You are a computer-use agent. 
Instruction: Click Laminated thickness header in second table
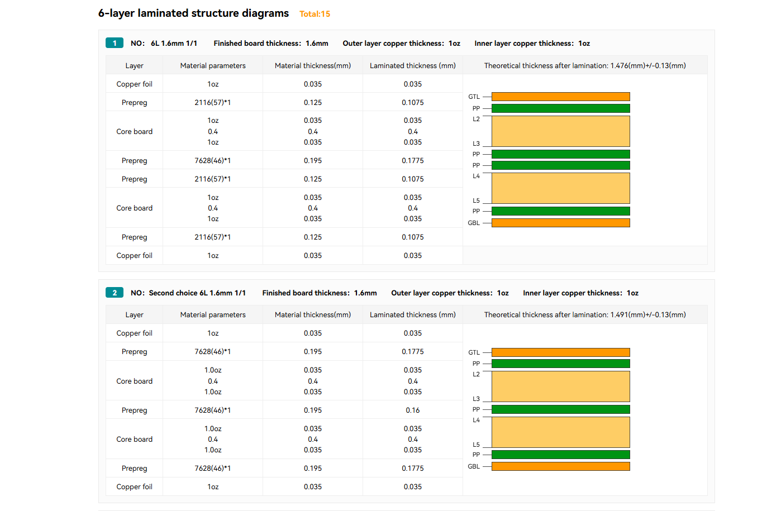tap(412, 314)
